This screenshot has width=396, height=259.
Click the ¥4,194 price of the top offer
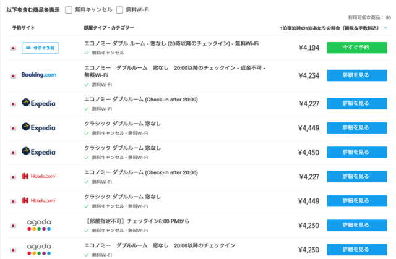coord(309,48)
